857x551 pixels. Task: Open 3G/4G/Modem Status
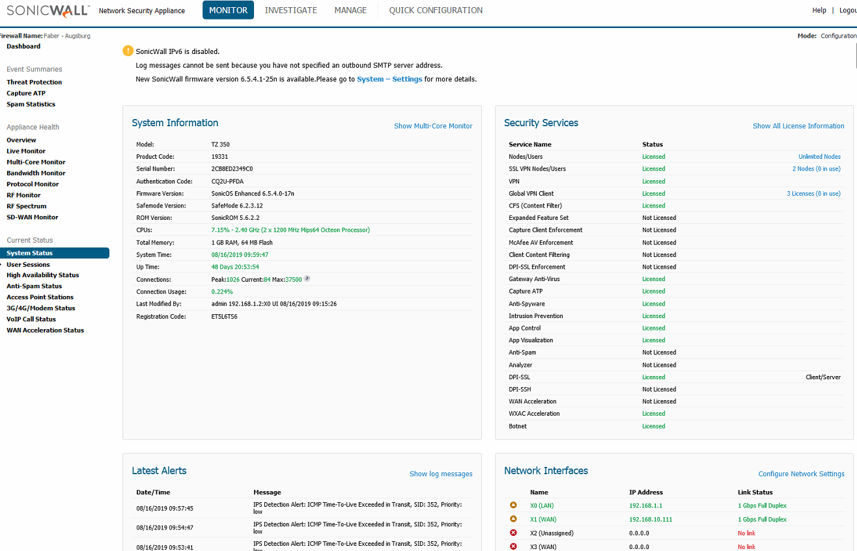(41, 309)
